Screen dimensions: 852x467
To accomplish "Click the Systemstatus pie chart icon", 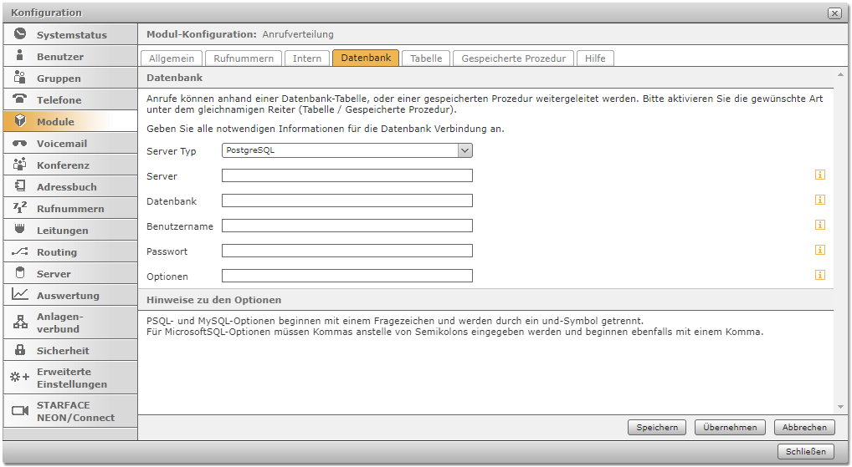I will [x=20, y=34].
